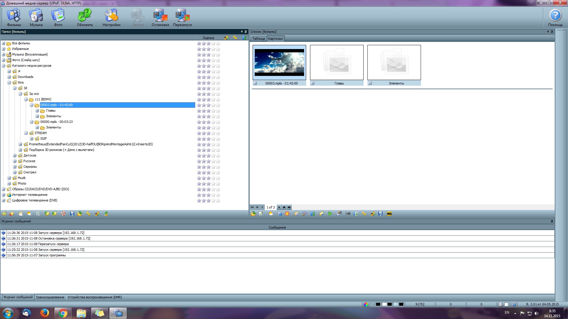Click the save floppy icon under folders tree
Viewport: 568px width, 319px height.
coord(72,214)
